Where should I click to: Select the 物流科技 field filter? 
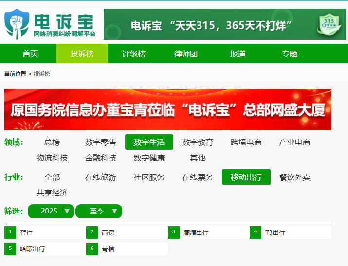(52, 158)
